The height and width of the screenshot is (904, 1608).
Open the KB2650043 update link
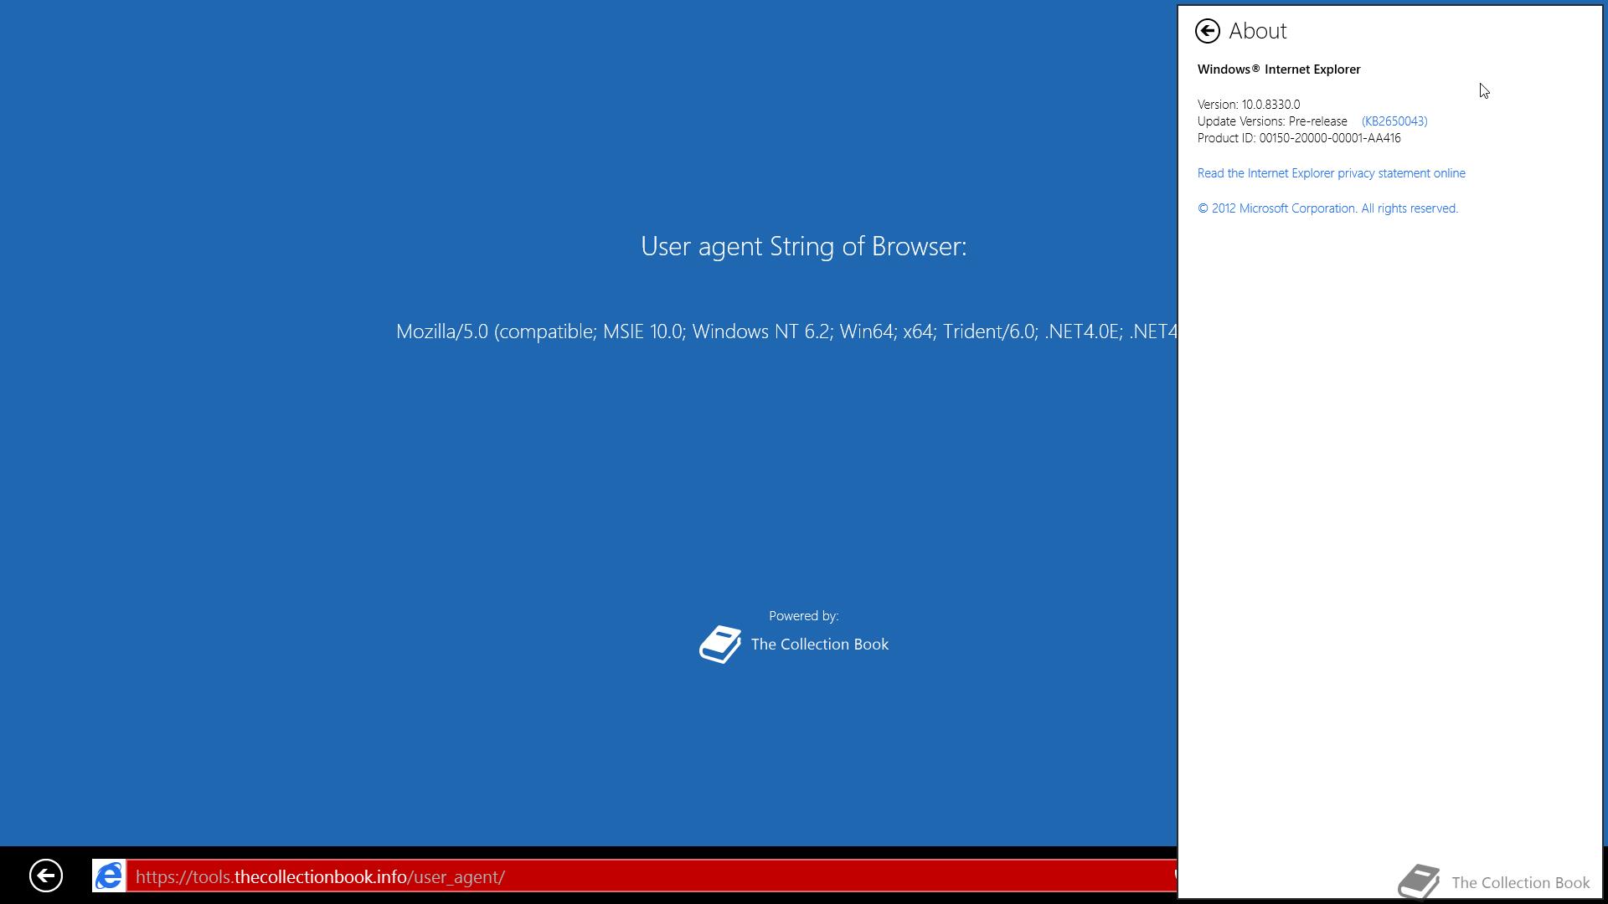click(1394, 121)
